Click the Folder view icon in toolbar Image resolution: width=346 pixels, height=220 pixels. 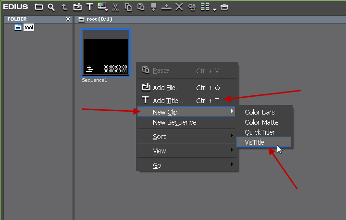(x=39, y=7)
